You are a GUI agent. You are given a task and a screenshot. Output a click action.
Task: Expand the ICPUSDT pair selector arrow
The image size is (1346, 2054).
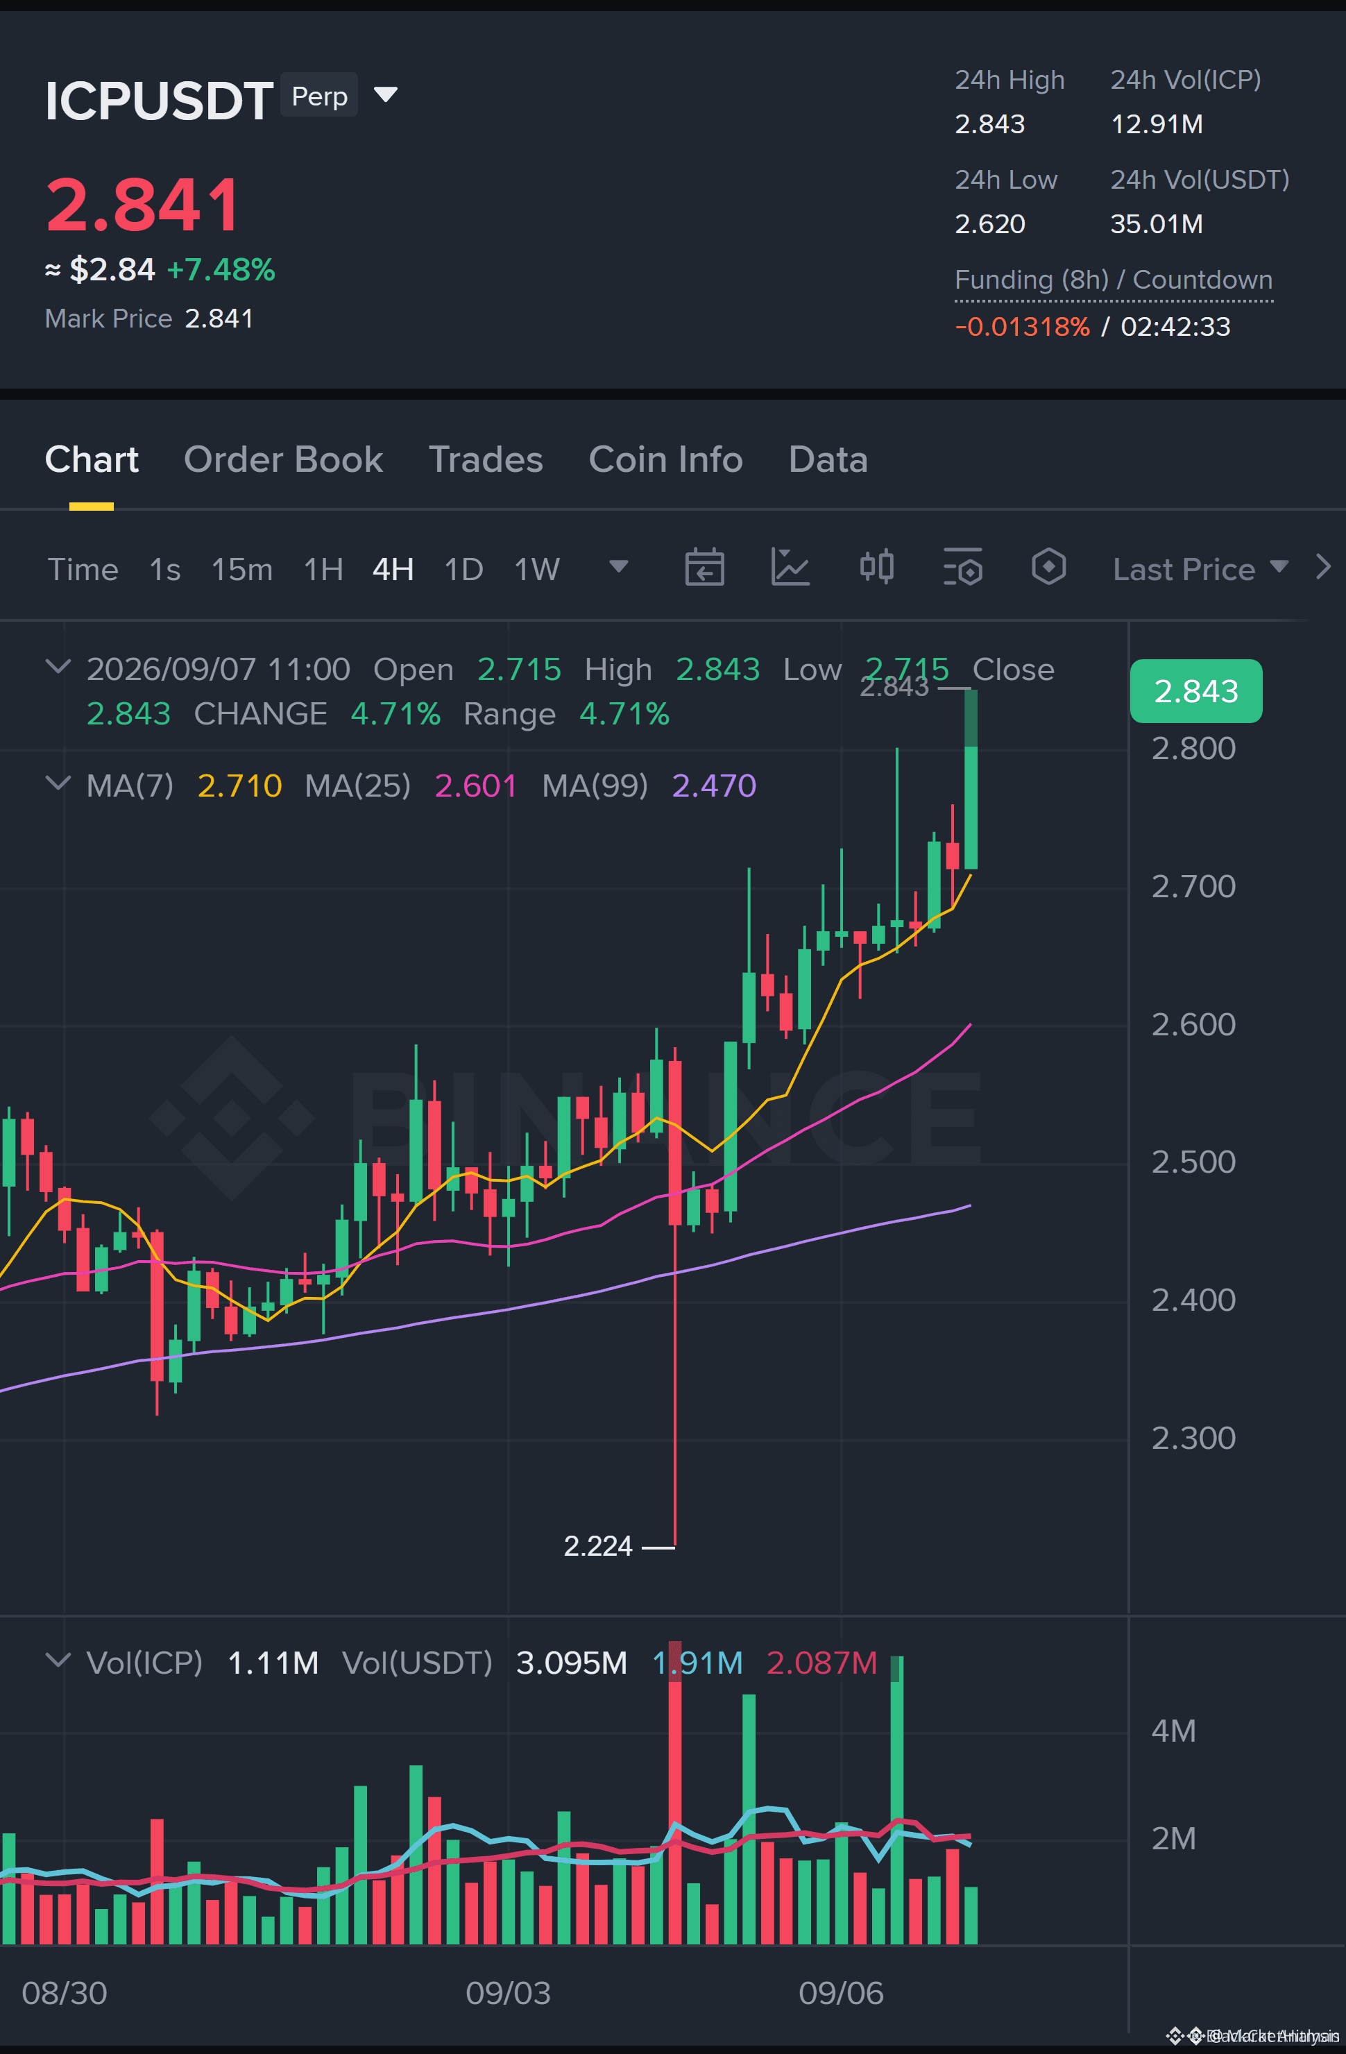pyautogui.click(x=386, y=94)
